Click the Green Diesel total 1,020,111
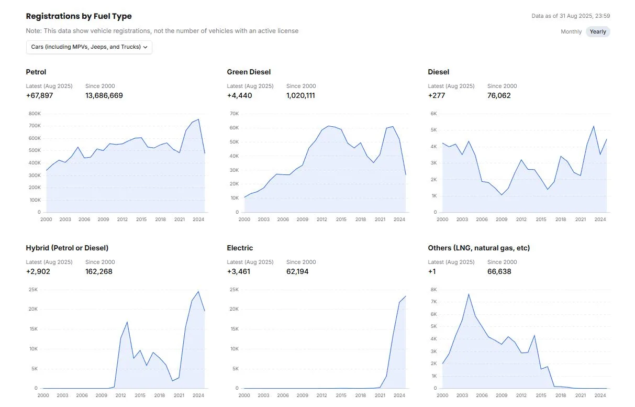 coord(300,96)
